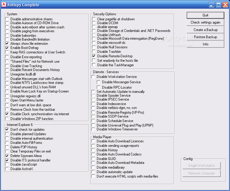Enable Disable Bandwidth limitation
Viewport: 230px width, 191px height.
[7, 39]
